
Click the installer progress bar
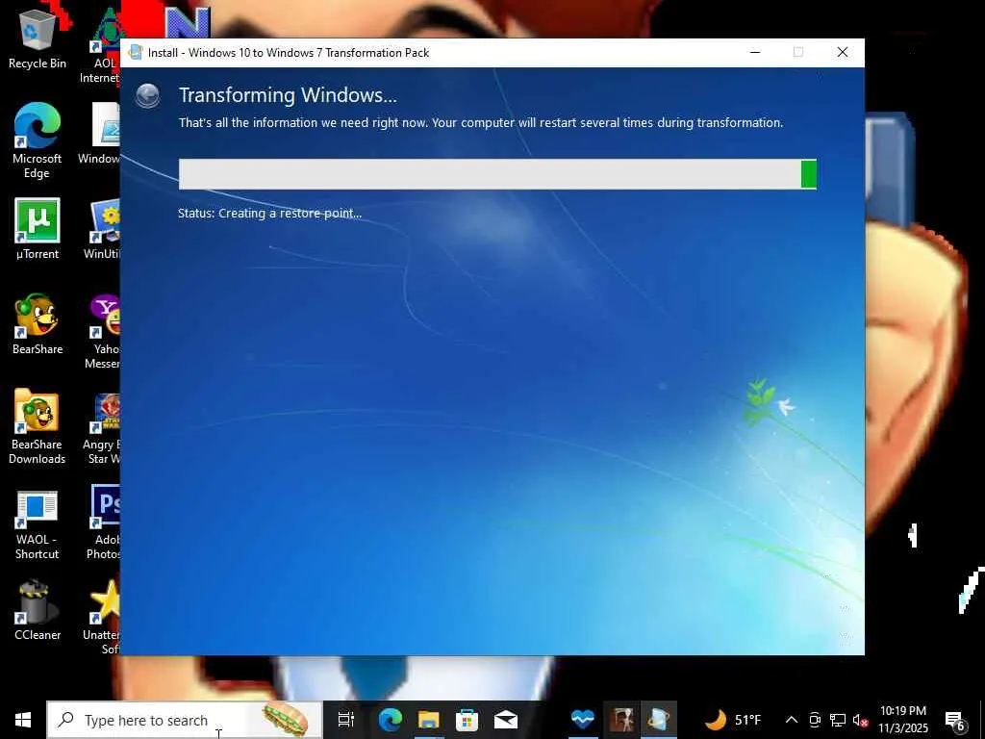pos(497,174)
